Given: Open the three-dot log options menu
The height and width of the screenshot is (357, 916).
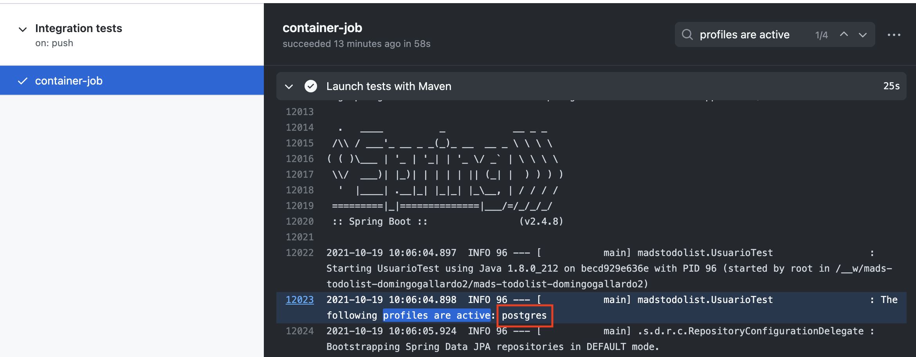Looking at the screenshot, I should click(894, 35).
